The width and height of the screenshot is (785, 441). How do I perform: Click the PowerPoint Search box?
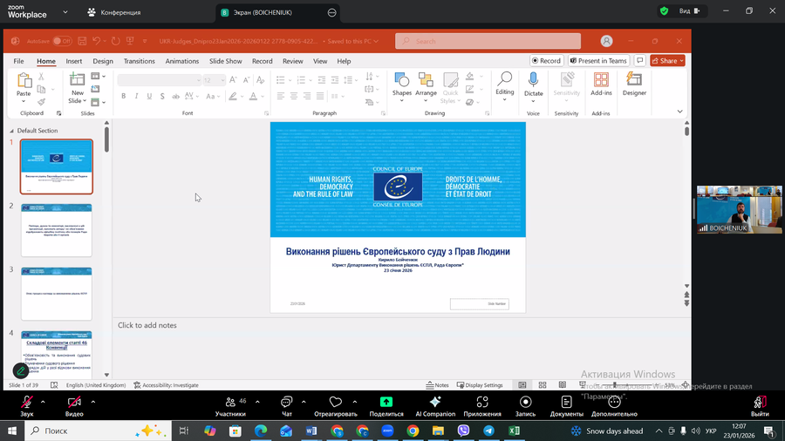488,41
